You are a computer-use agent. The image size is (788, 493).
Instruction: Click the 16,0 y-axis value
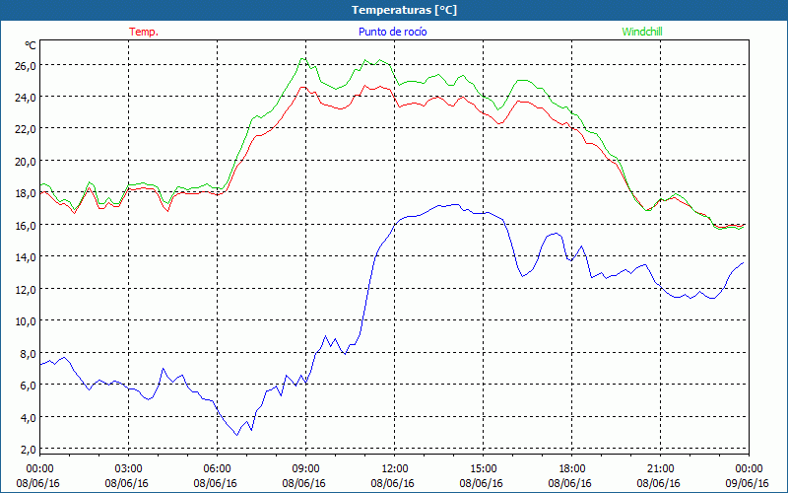[26, 226]
